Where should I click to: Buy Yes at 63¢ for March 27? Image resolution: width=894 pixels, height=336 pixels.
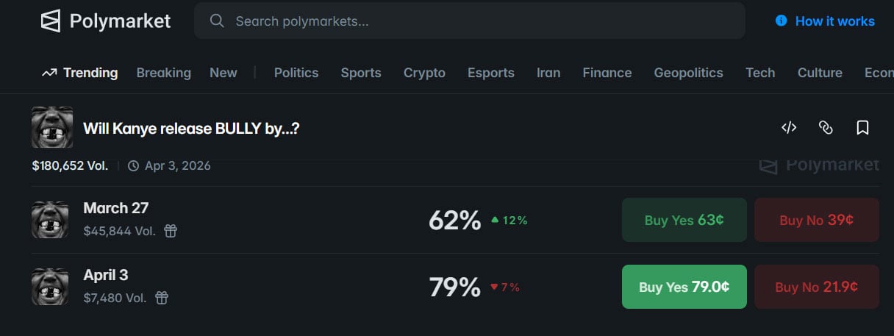[684, 220]
